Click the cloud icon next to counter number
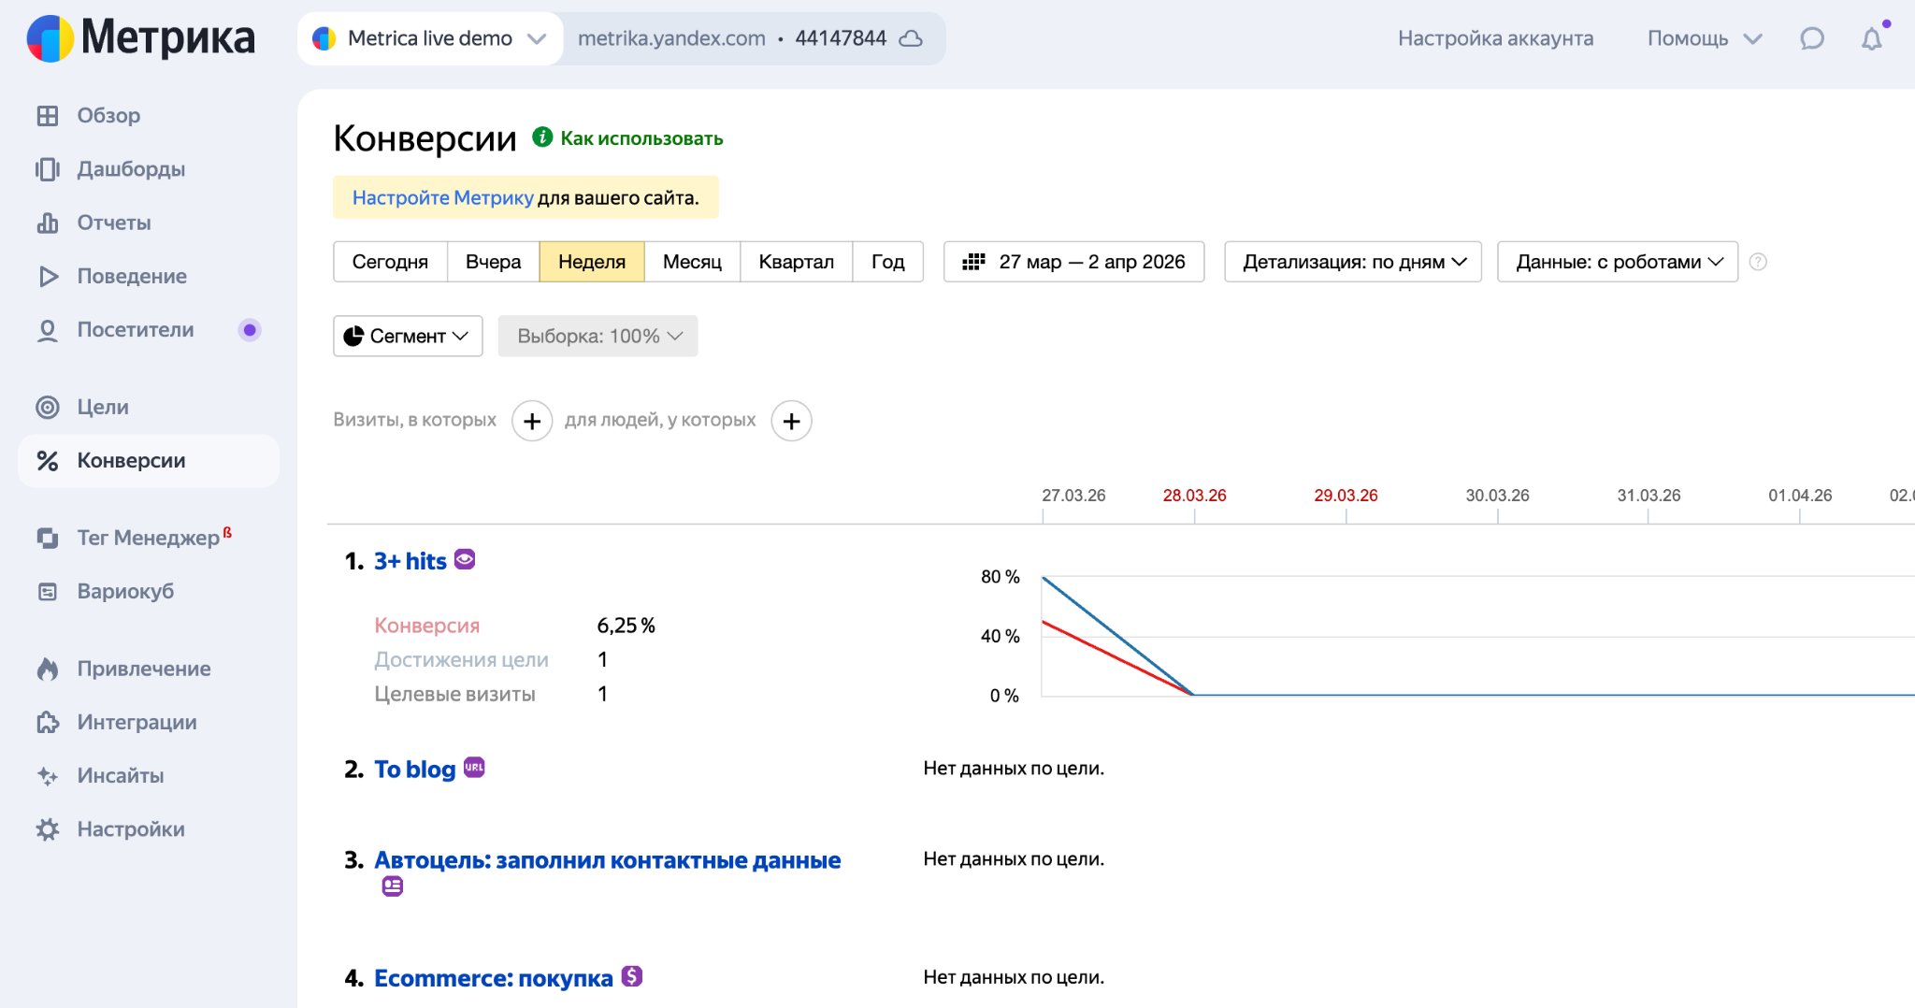This screenshot has height=1008, width=1915. pos(911,39)
